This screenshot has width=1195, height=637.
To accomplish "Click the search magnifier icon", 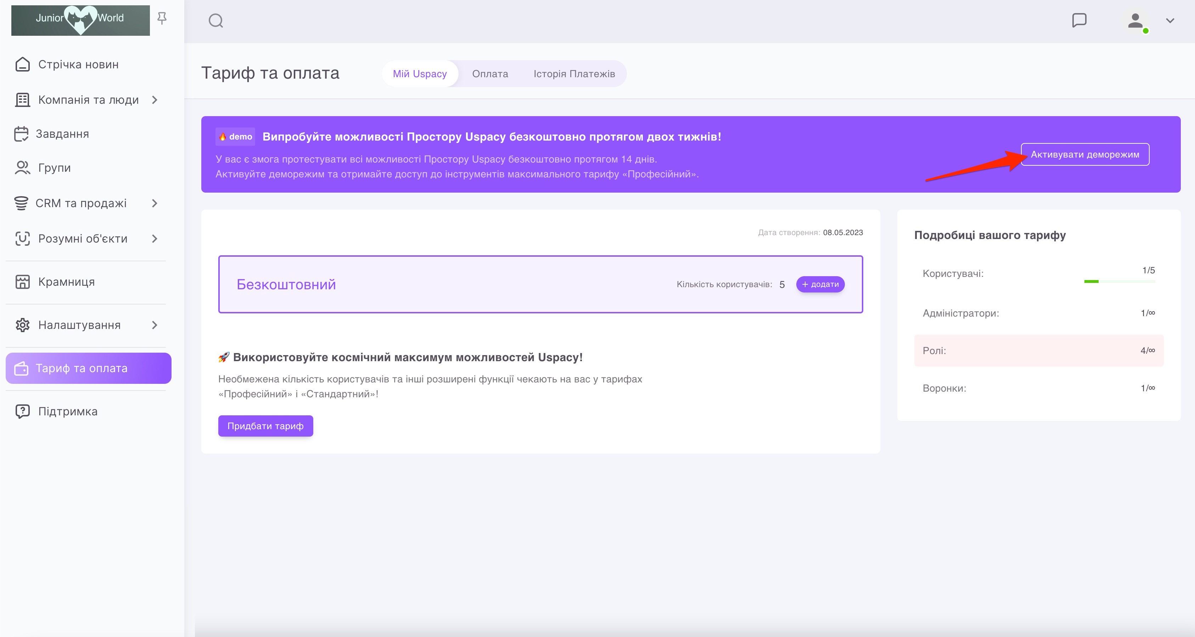I will coord(216,21).
